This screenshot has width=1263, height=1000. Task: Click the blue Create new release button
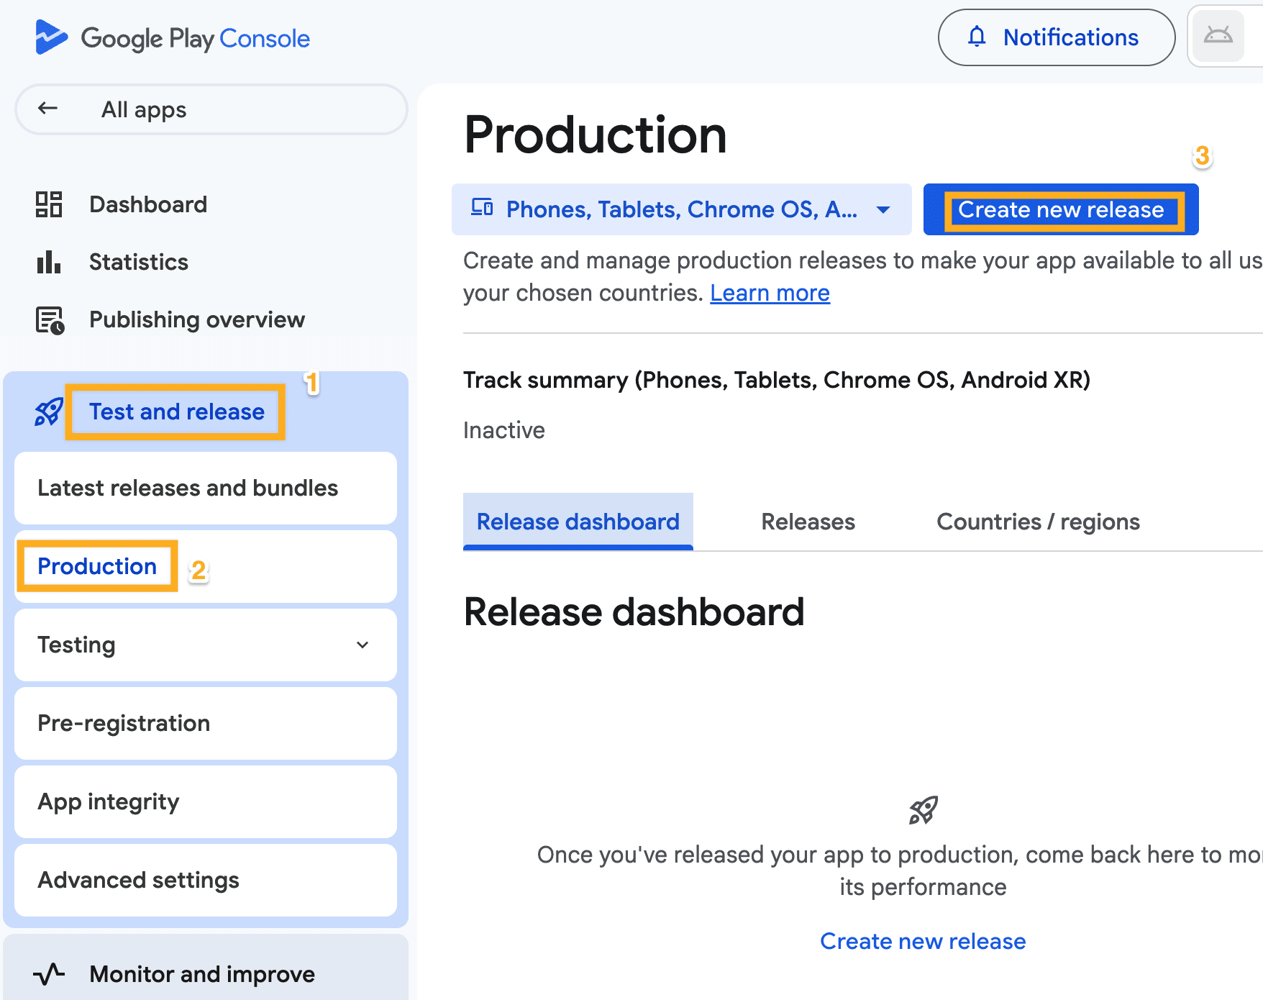tap(1061, 209)
